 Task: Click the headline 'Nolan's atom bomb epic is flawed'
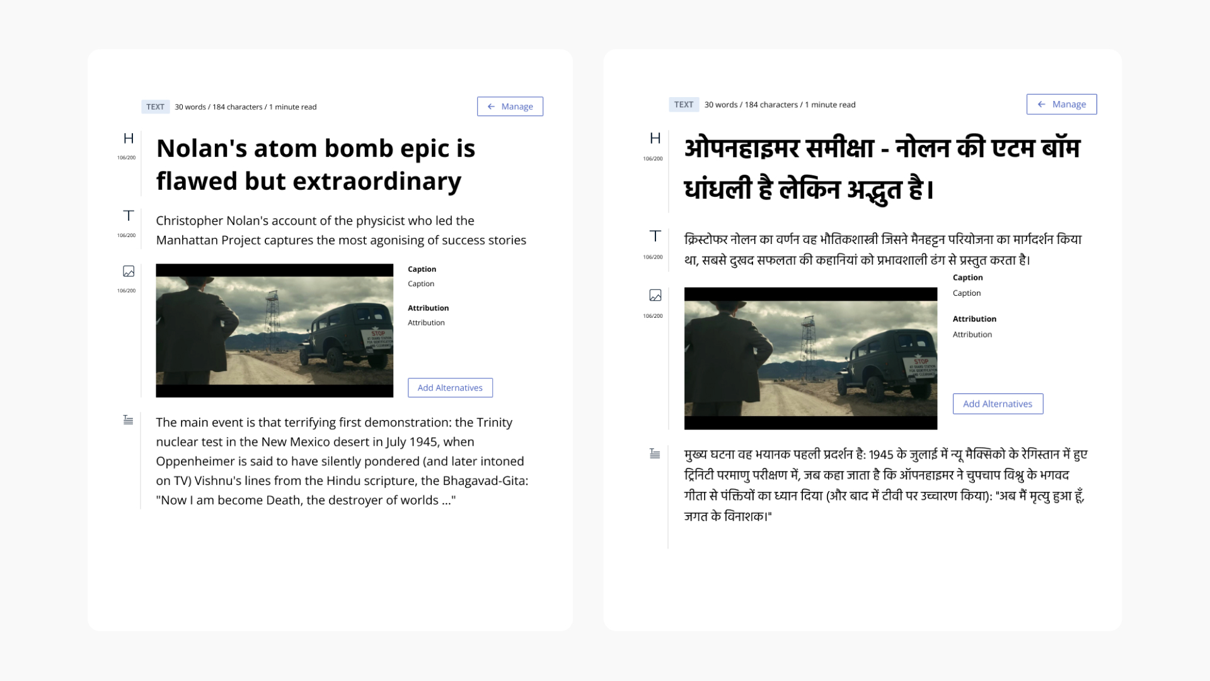click(315, 164)
